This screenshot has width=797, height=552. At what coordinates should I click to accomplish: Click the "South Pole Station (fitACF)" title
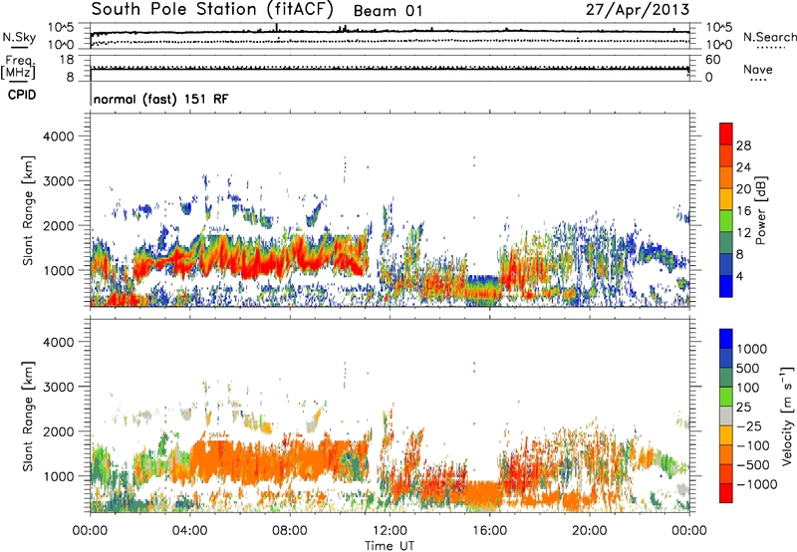tap(212, 9)
